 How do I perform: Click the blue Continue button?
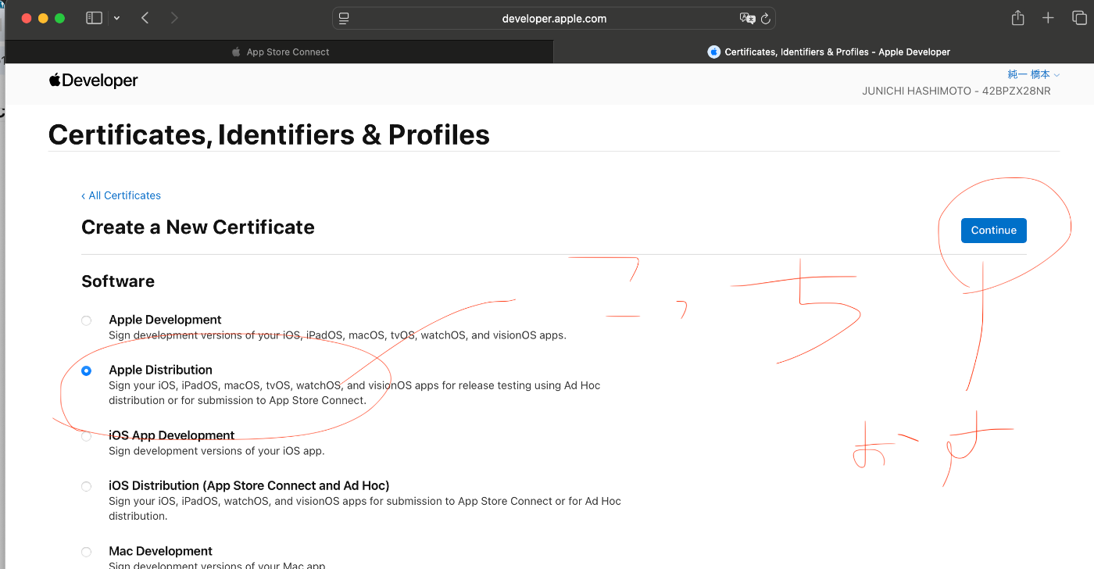(x=994, y=230)
